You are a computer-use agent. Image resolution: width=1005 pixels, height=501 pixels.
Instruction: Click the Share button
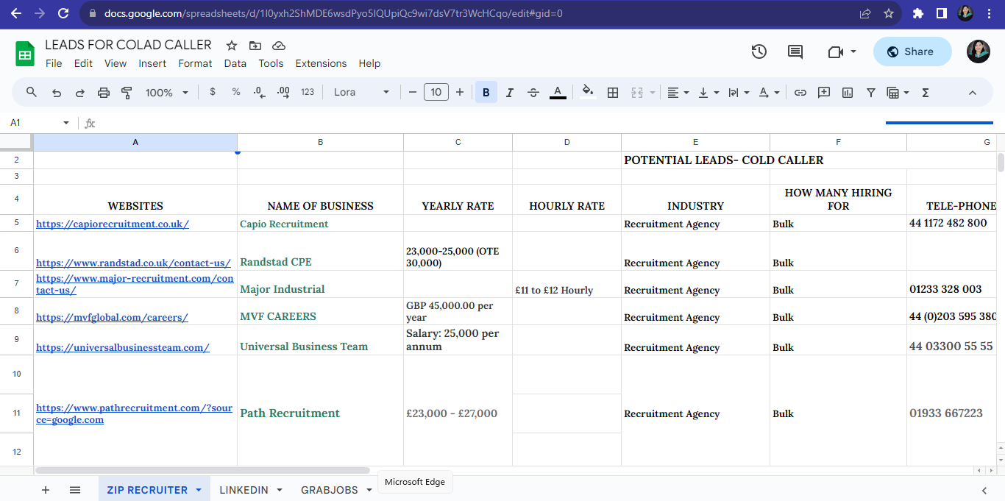[912, 51]
